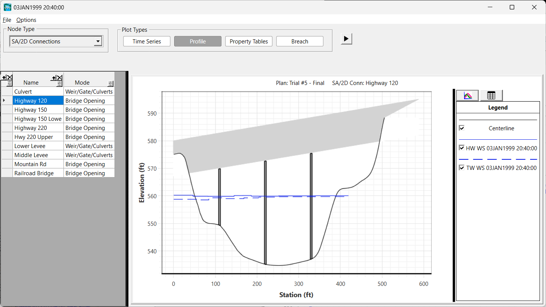Screen dimensions: 546x307
Task: Click the Breach plot type button
Action: [300, 42]
